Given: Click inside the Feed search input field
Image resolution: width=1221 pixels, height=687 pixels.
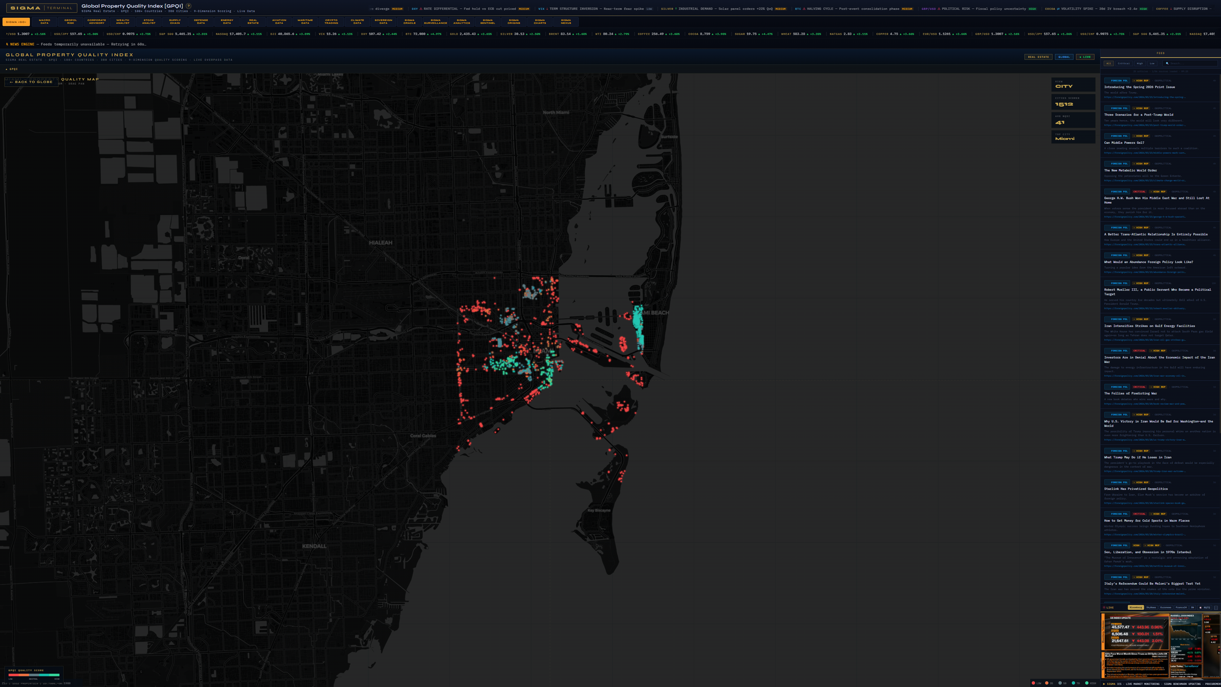Looking at the screenshot, I should tap(1189, 64).
